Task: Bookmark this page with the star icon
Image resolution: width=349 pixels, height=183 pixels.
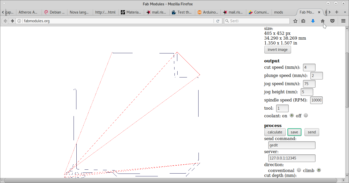Action: coord(295,21)
